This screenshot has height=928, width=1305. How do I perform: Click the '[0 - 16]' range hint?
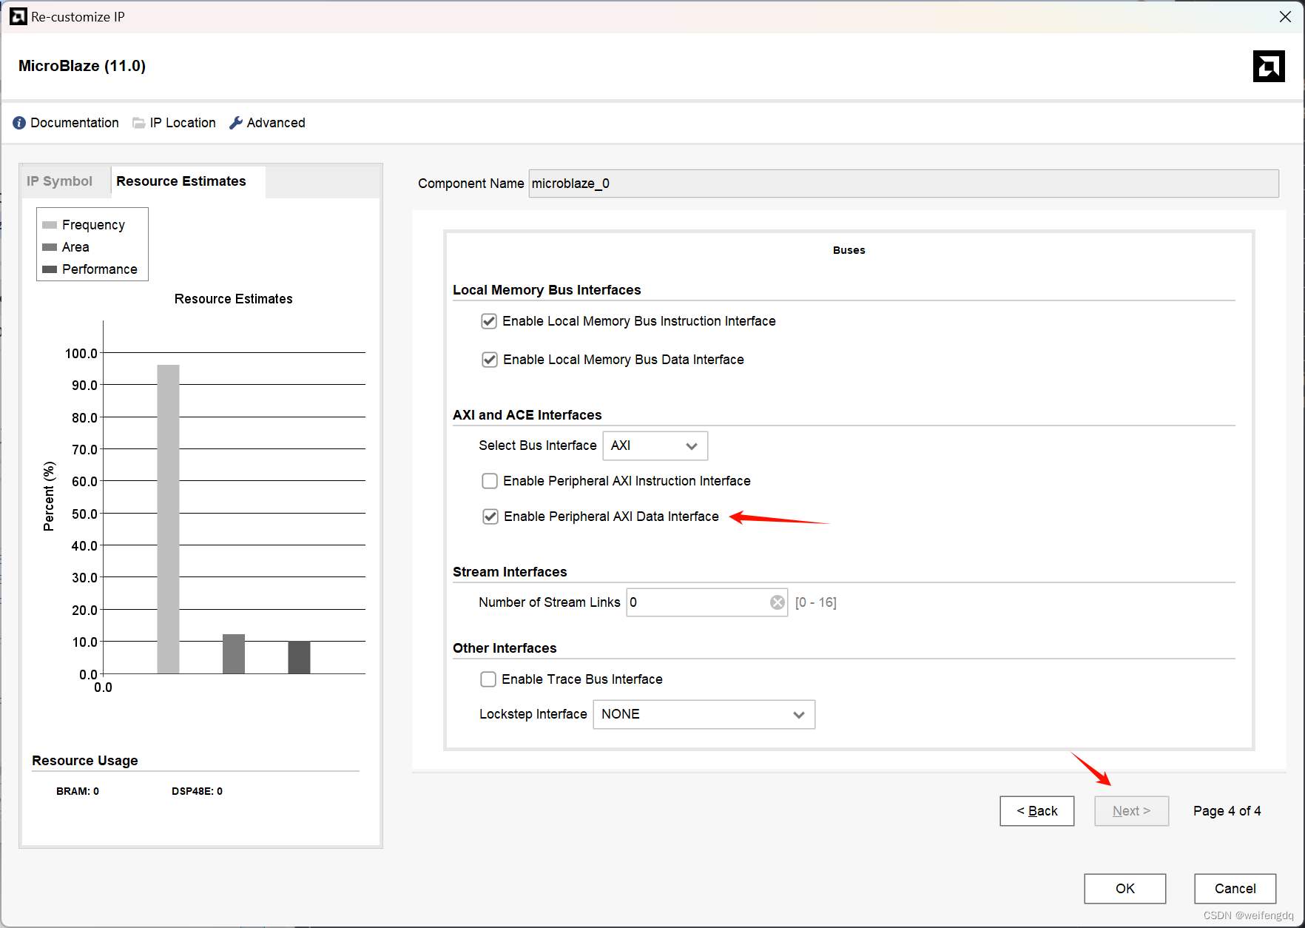[816, 602]
